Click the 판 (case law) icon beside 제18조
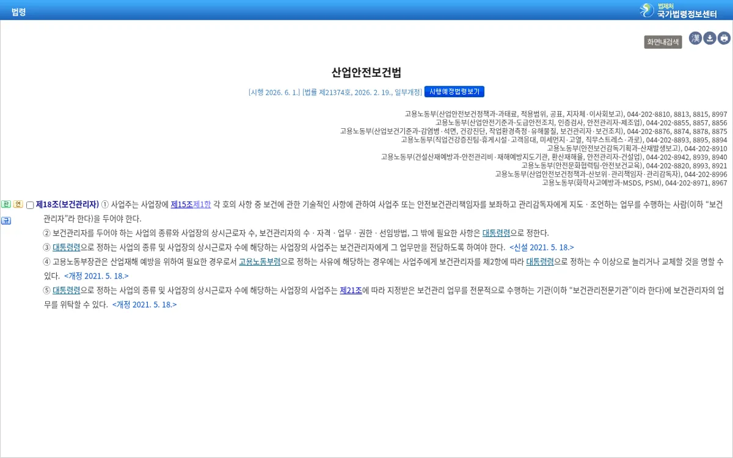Viewport: 733px width, 458px height. click(x=5, y=204)
